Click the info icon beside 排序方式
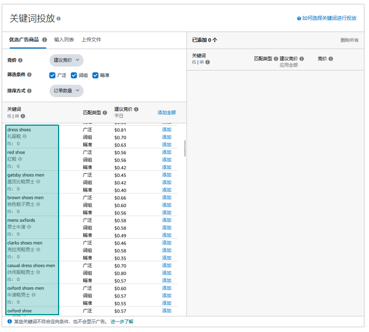 coord(29,91)
